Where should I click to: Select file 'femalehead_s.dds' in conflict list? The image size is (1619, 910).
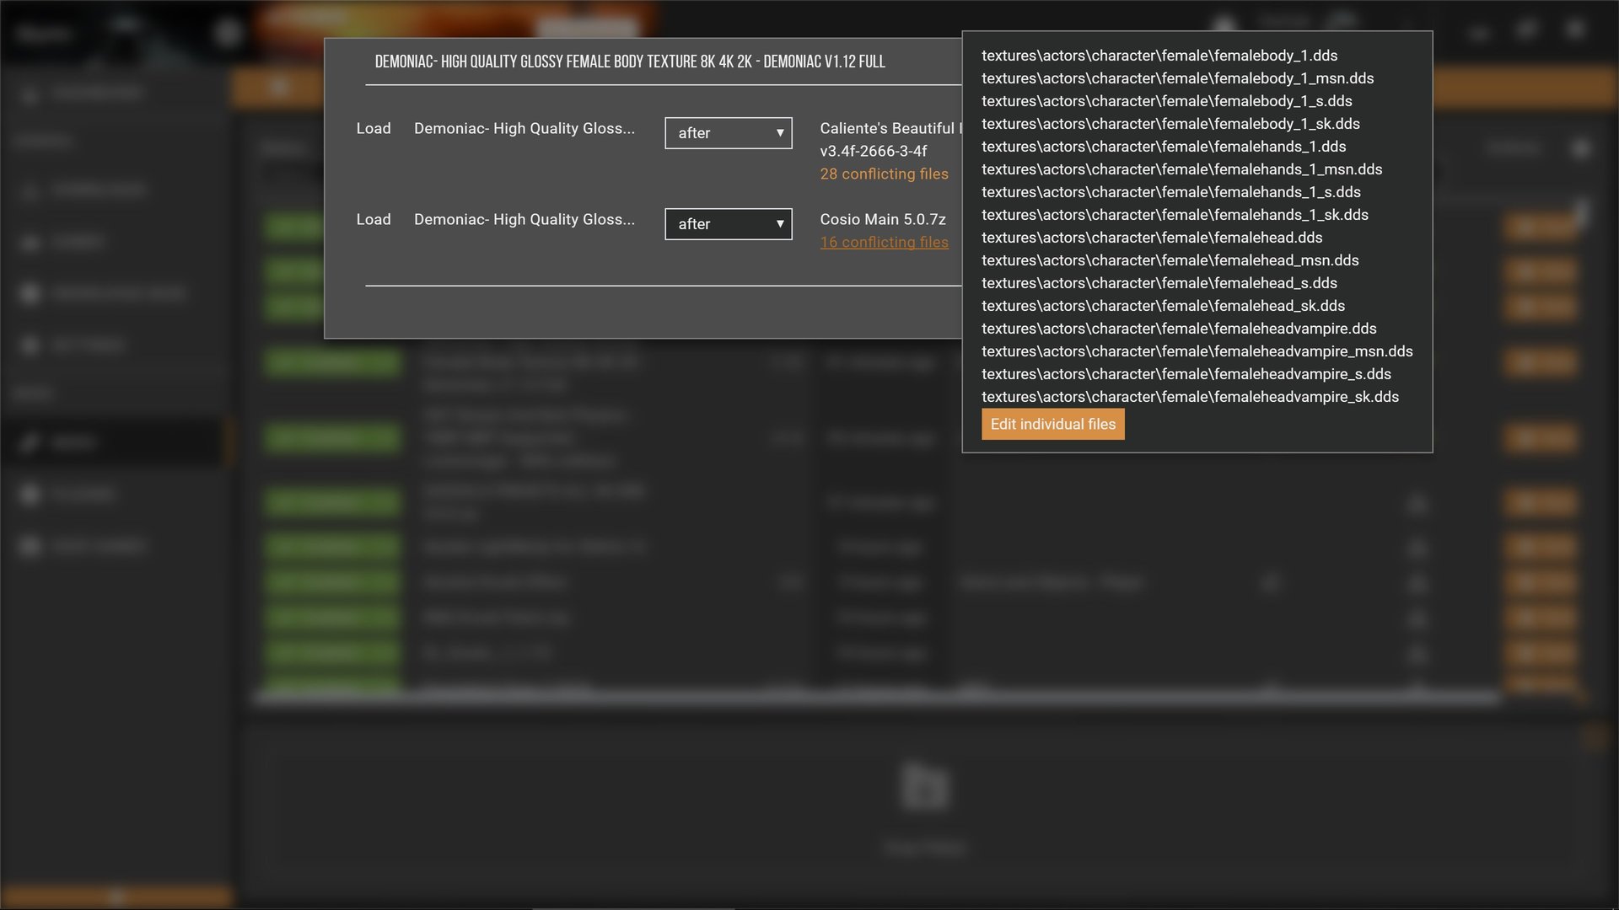[x=1159, y=283]
